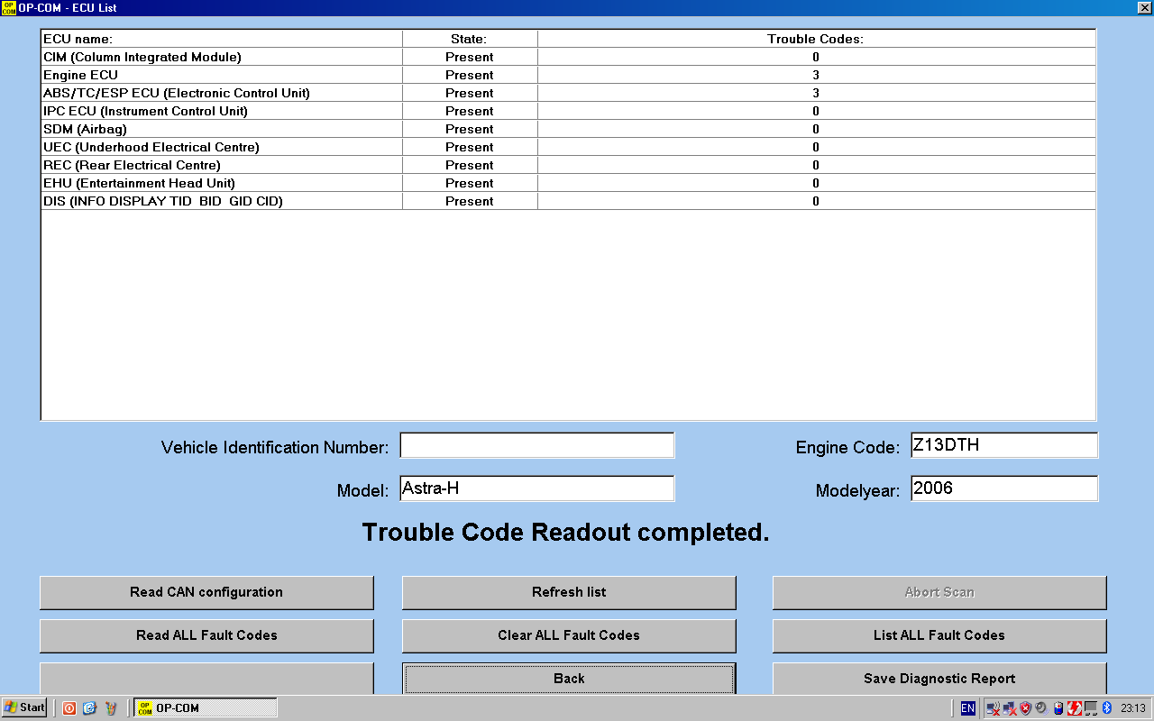Click the Modelyear field showing 2006

[1004, 488]
